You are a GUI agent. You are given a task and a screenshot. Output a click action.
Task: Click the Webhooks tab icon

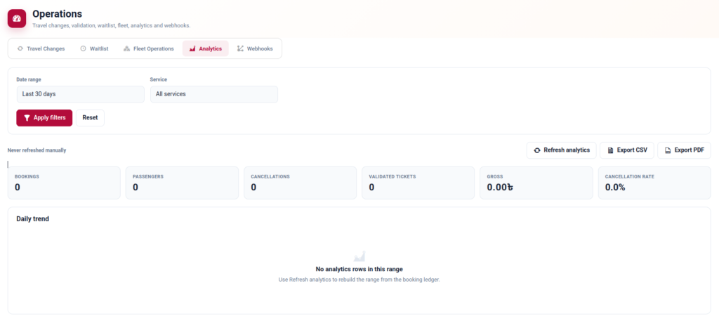click(x=240, y=48)
